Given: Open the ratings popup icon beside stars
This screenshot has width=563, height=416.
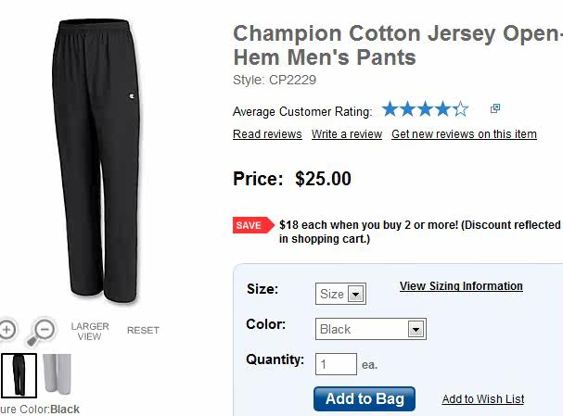Looking at the screenshot, I should coord(495,109).
